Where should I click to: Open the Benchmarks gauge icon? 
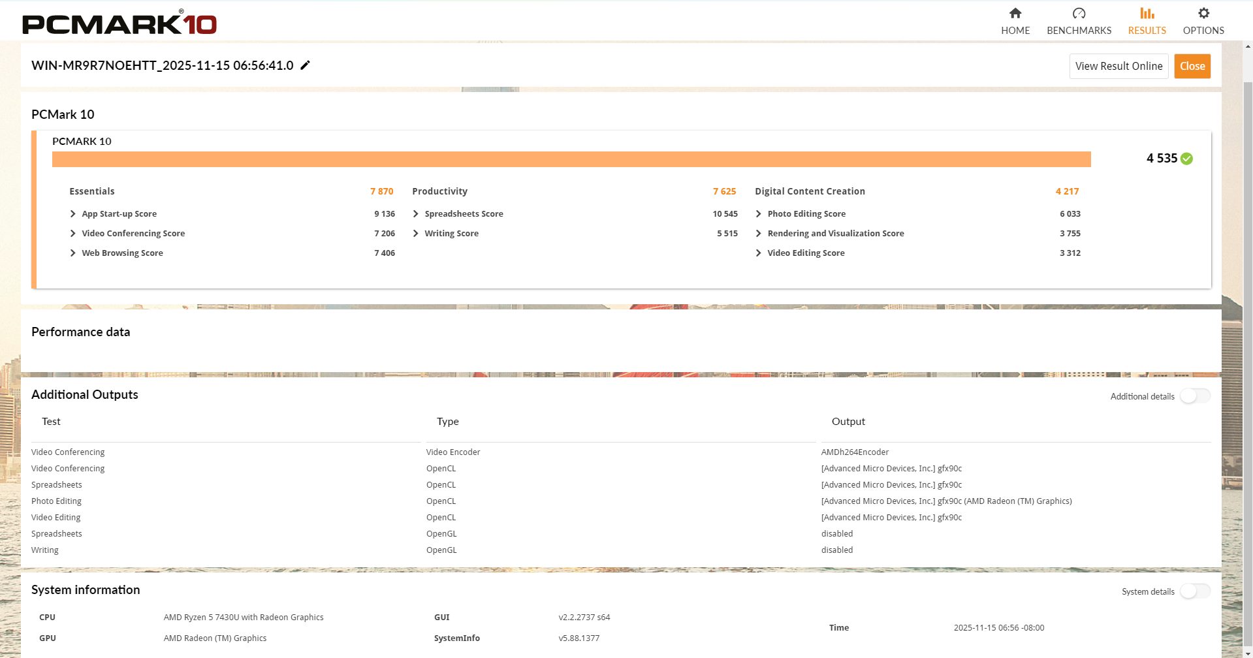pyautogui.click(x=1079, y=14)
